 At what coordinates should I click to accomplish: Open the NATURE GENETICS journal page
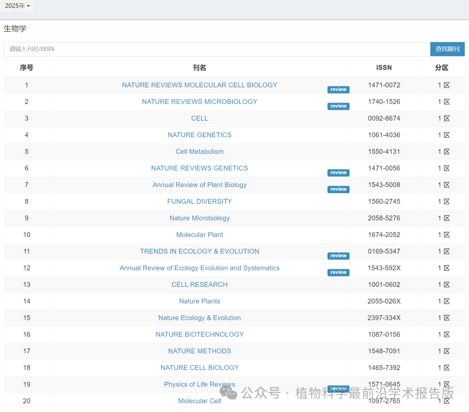pyautogui.click(x=199, y=135)
